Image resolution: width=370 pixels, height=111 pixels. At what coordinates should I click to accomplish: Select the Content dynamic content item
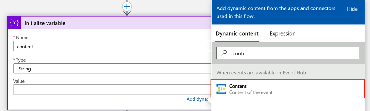pos(288,89)
